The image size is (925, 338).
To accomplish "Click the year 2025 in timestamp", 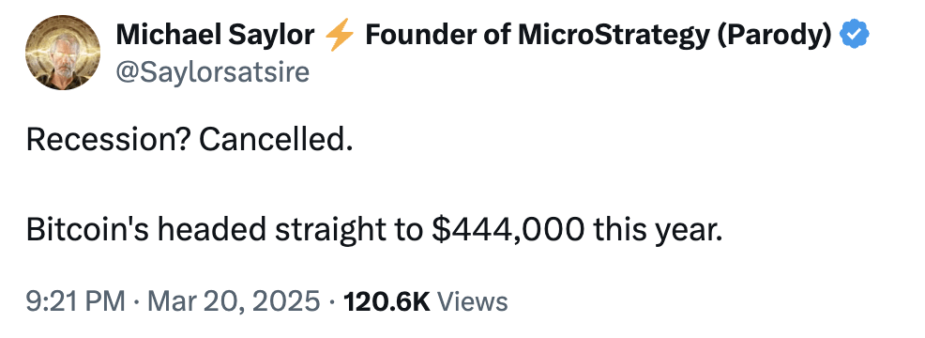I will [x=288, y=301].
